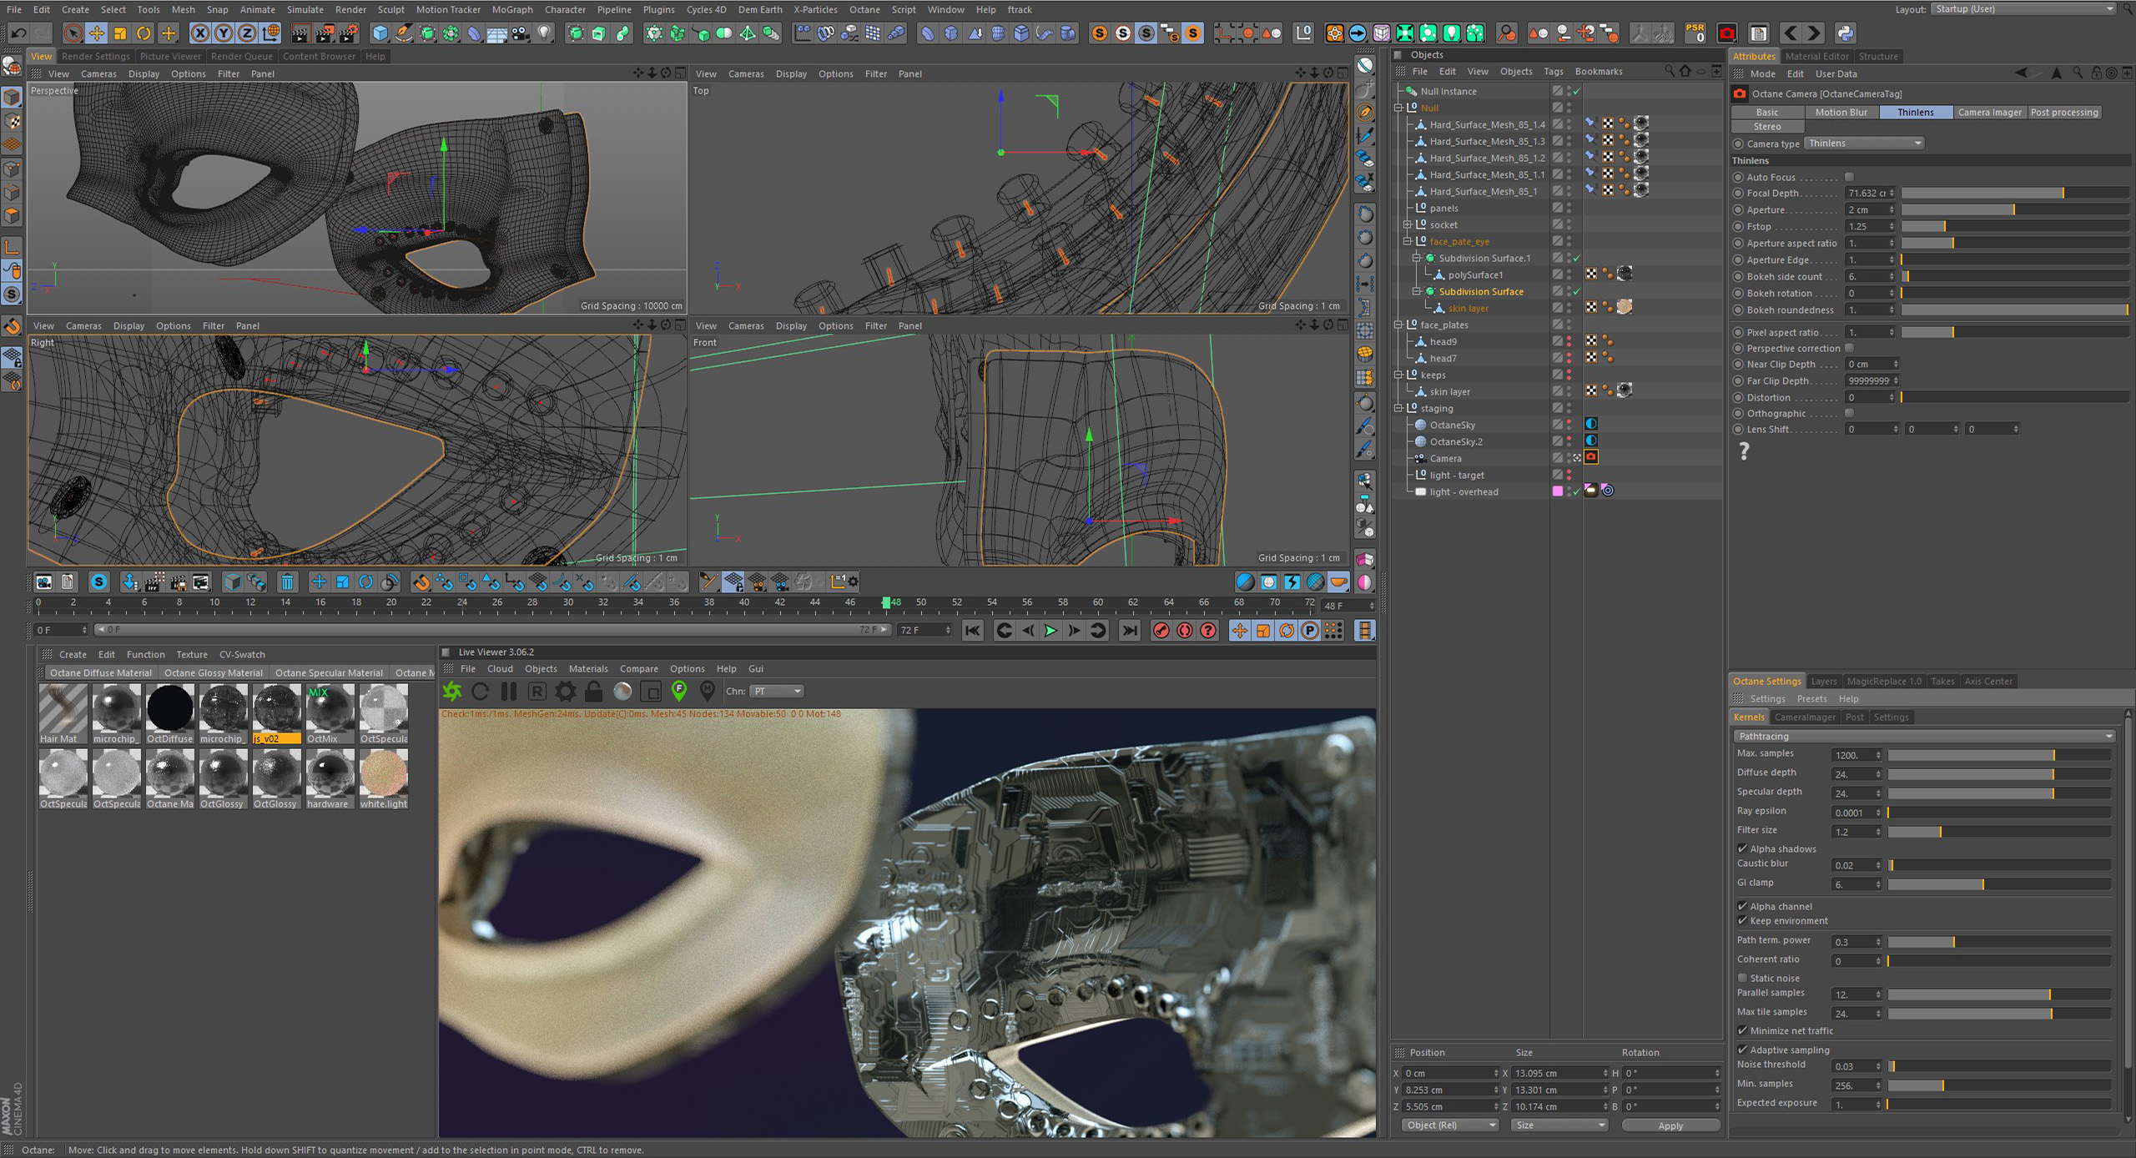Open the Post processing tab button
This screenshot has height=1158, width=2136.
[2063, 112]
